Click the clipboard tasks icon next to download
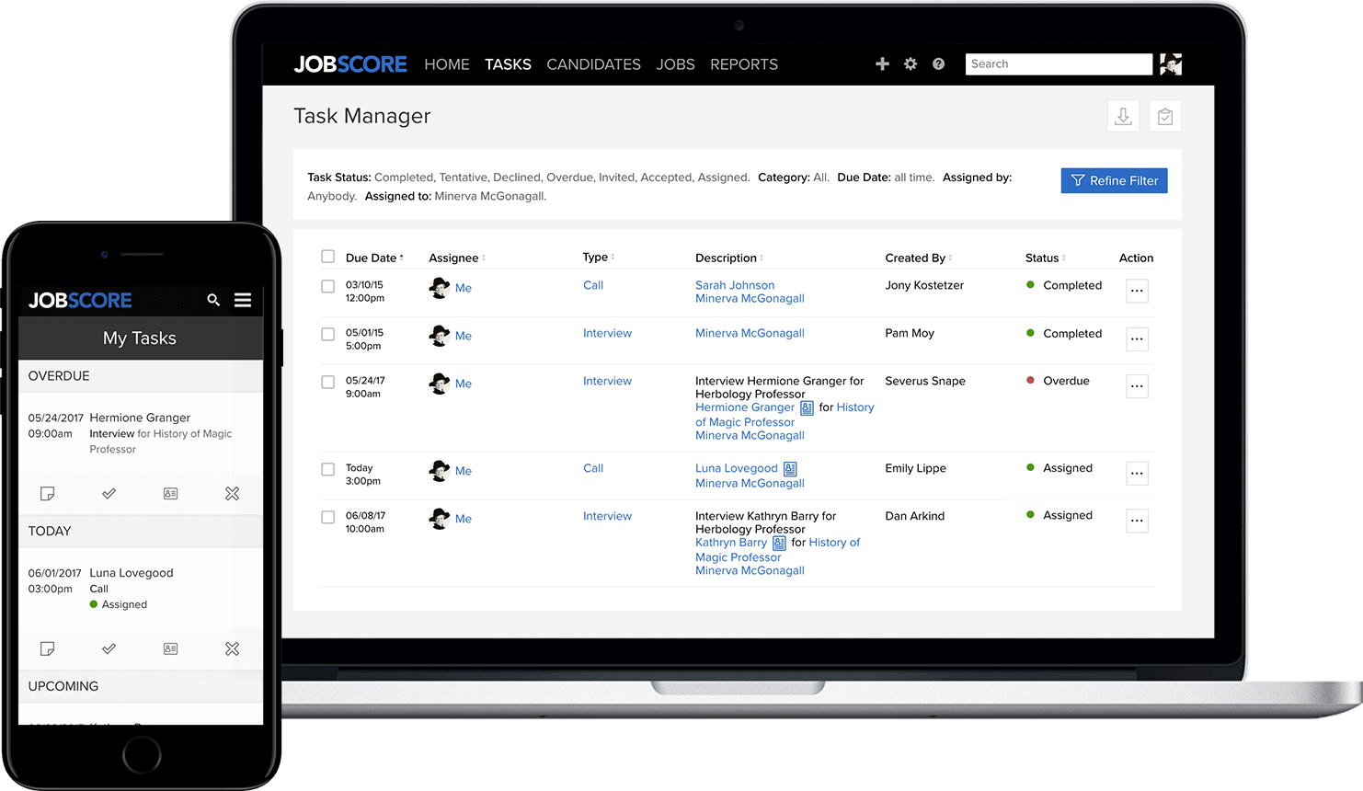This screenshot has width=1363, height=791. tap(1164, 116)
